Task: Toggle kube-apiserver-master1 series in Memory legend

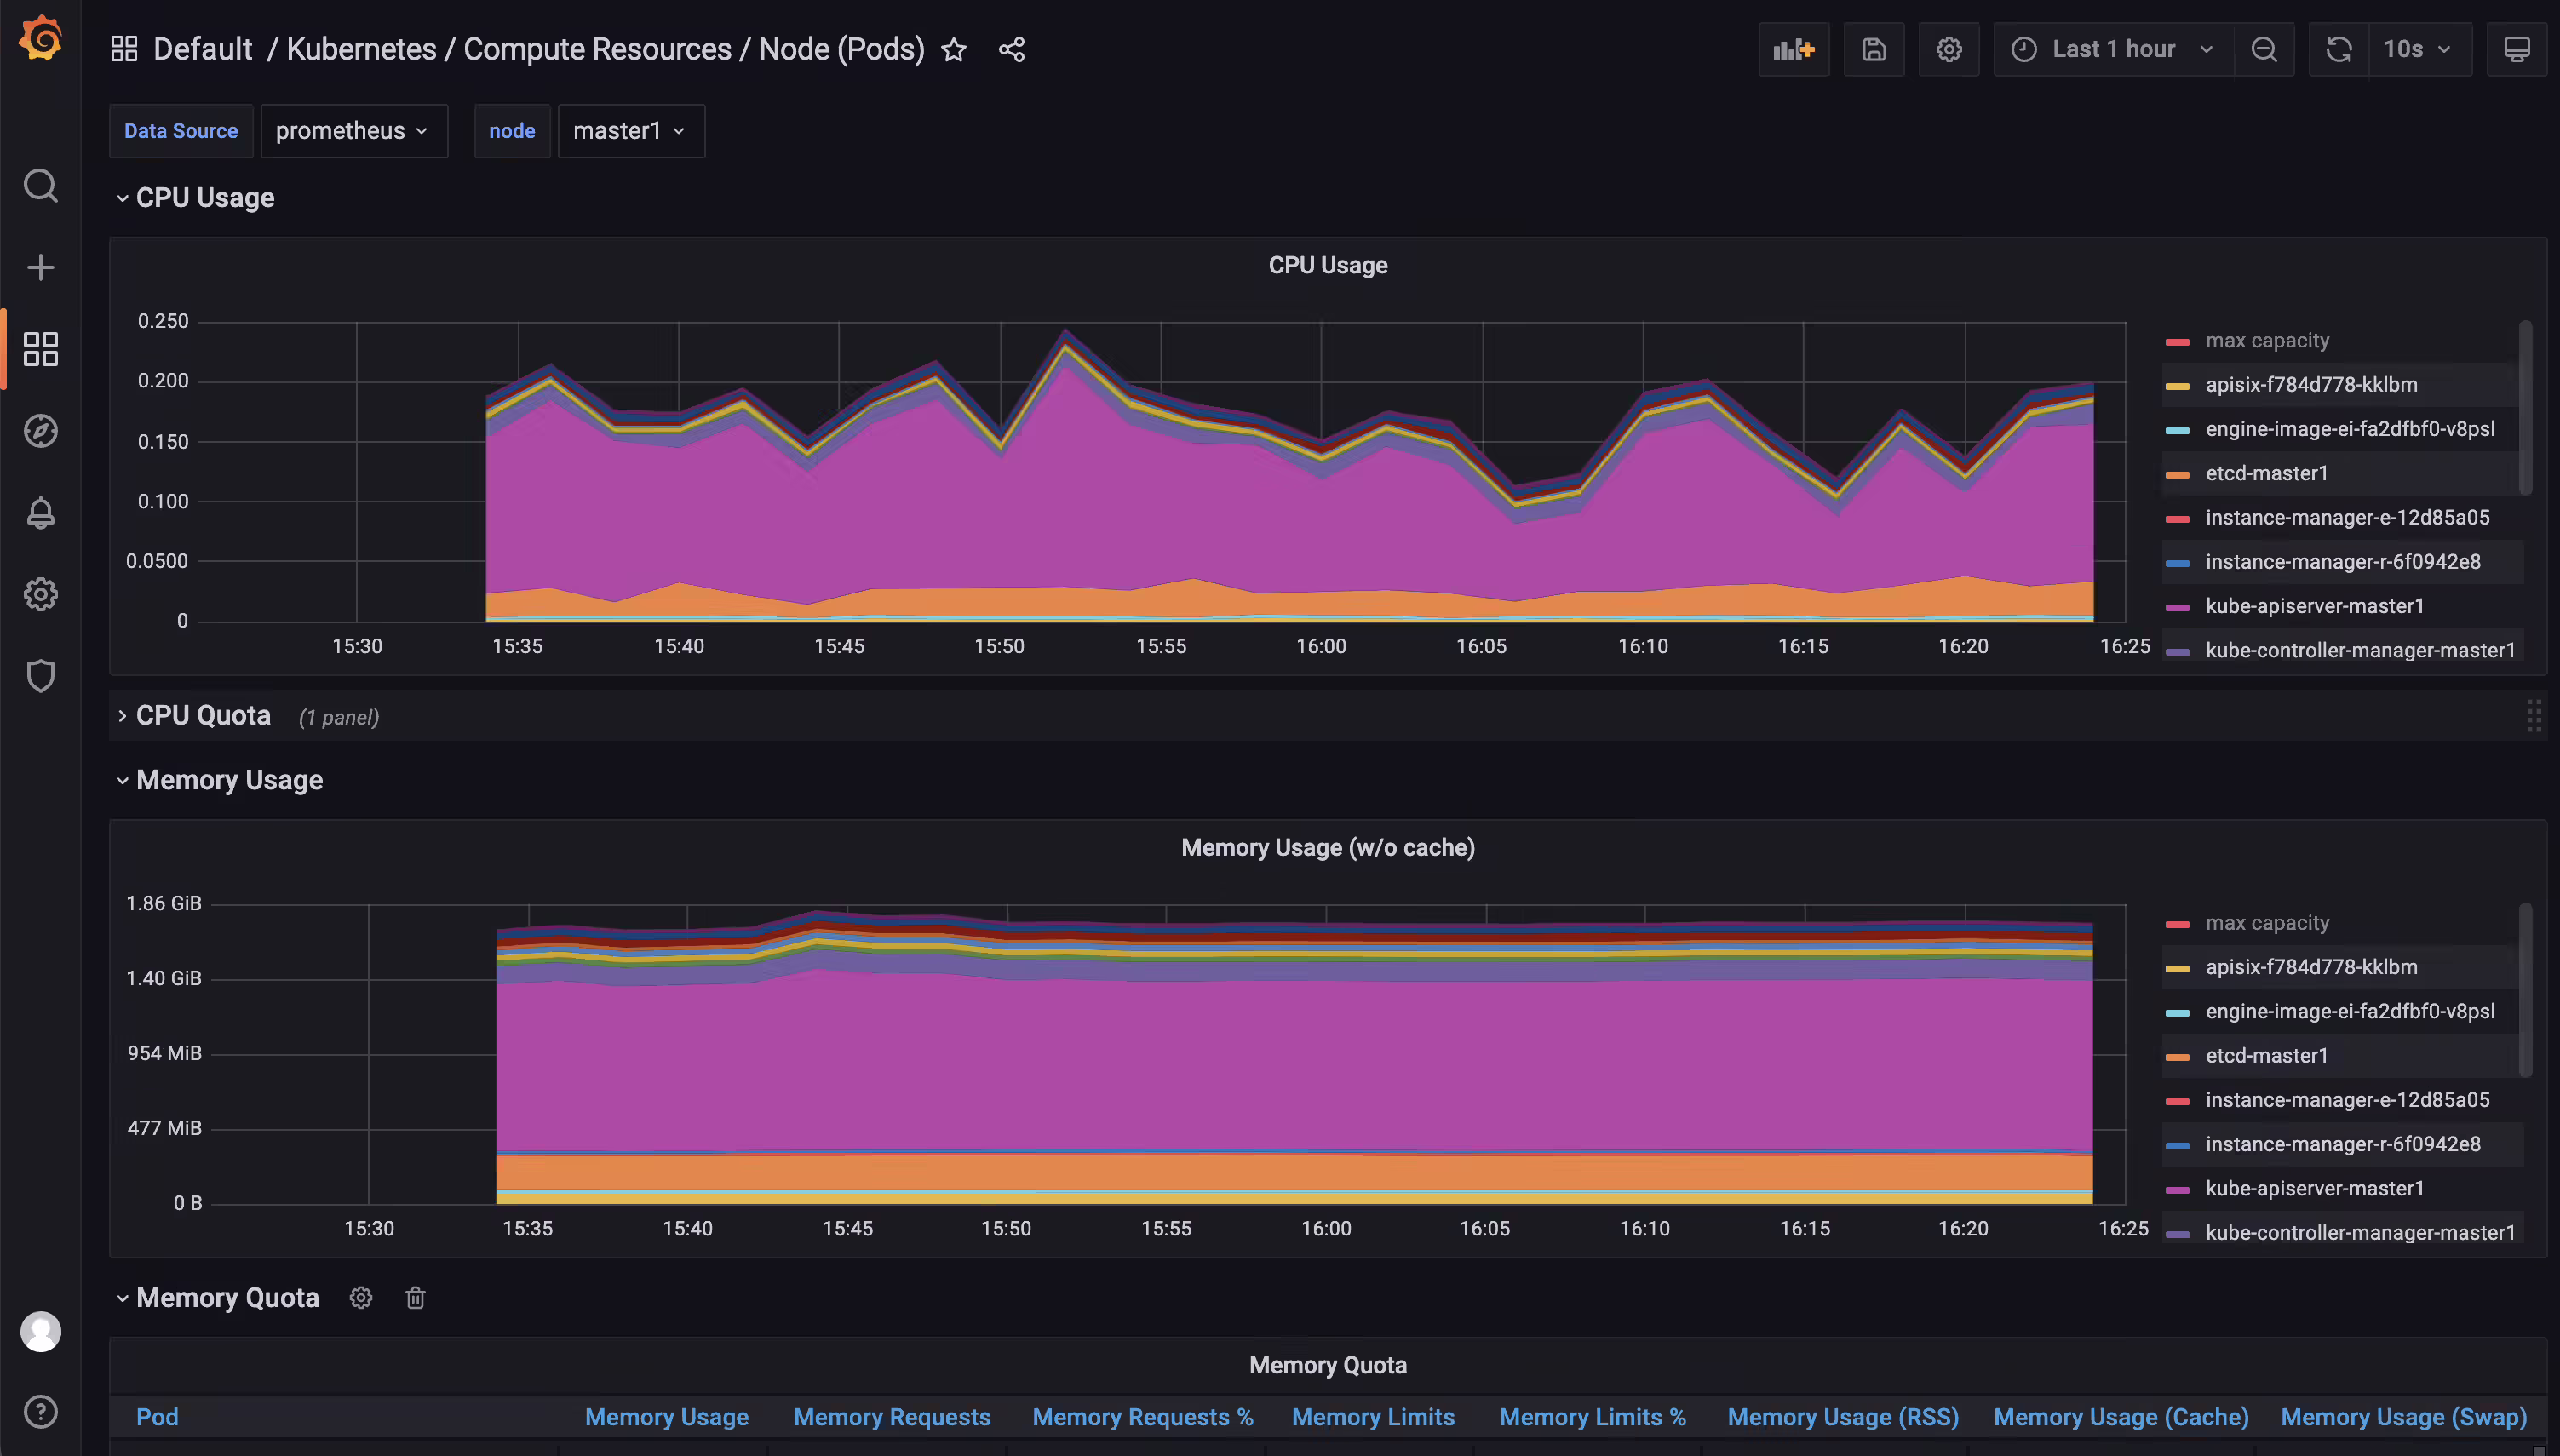Action: (2314, 1188)
